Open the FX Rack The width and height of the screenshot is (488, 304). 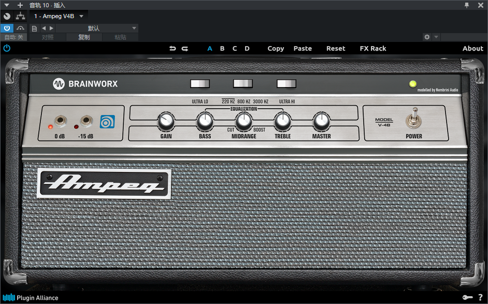click(373, 49)
